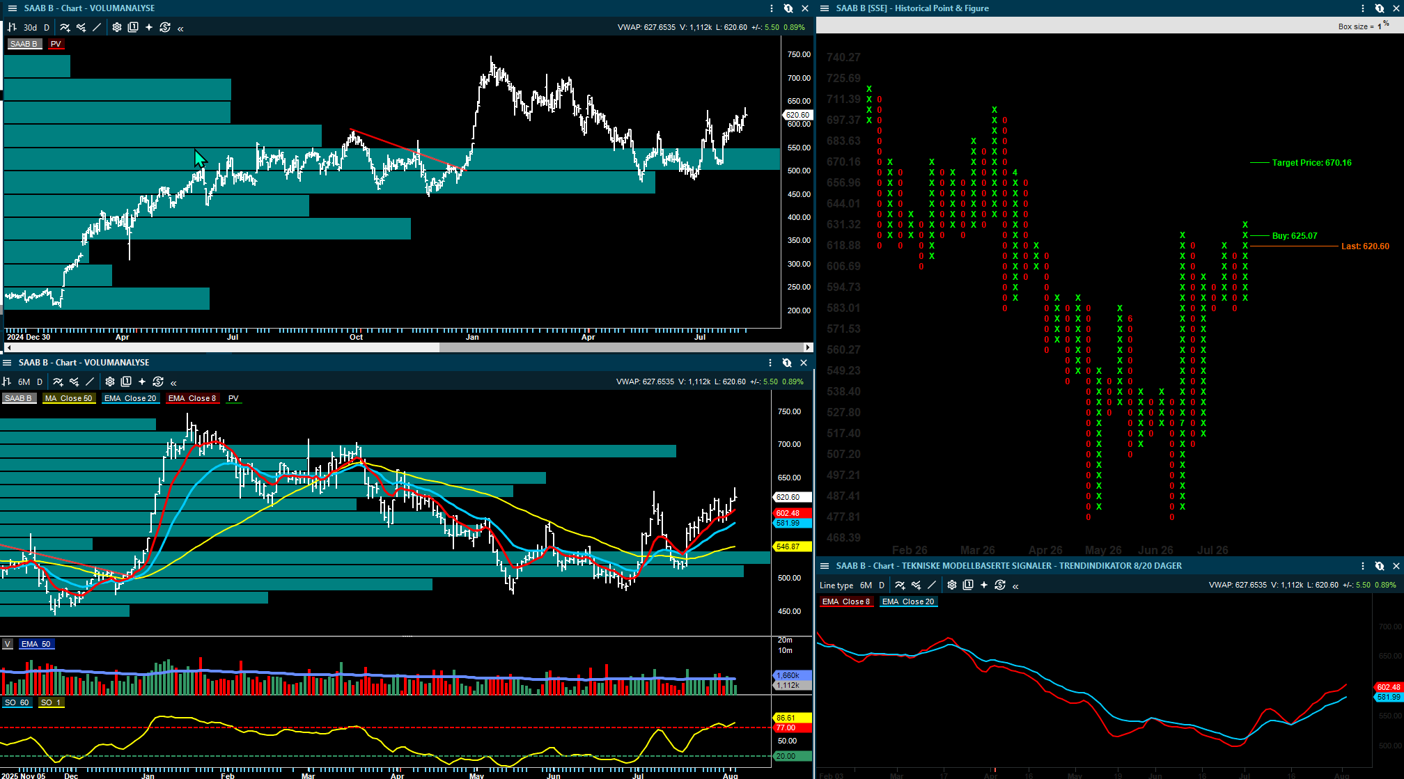Toggle EMA Close 8 legend in lower volume chart
Screen dimensions: 1404x779
192,398
